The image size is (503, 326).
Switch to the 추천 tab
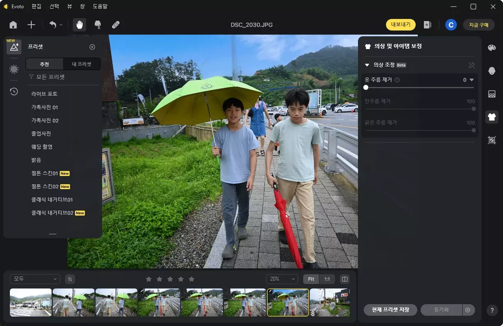pyautogui.click(x=44, y=64)
